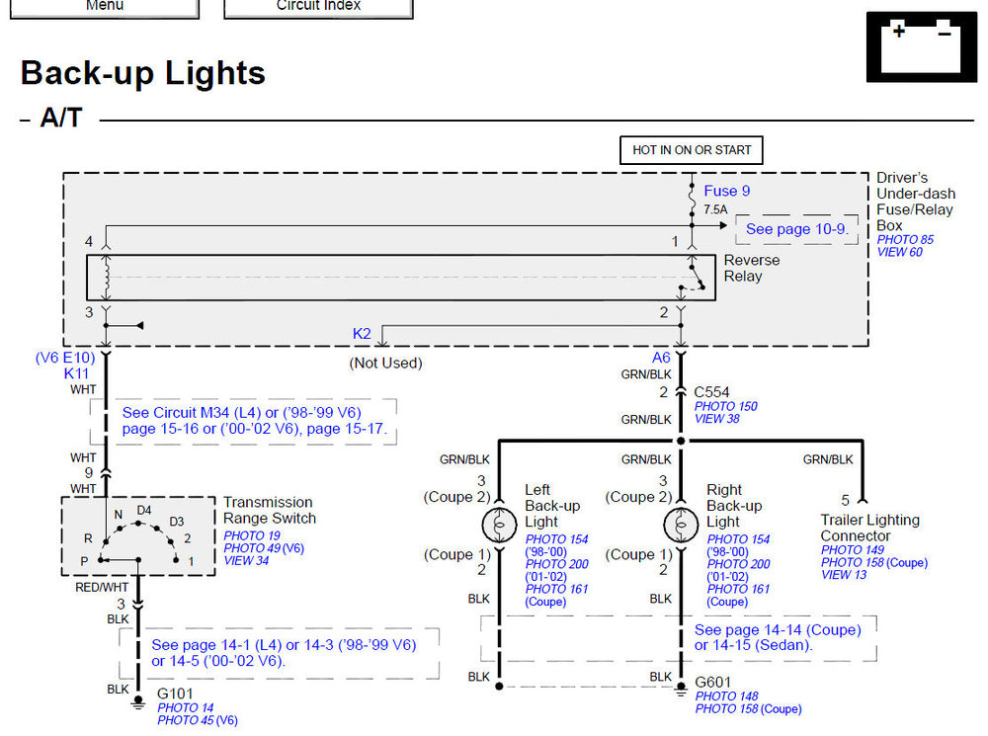The image size is (988, 736).
Task: Open the Menu button
Action: (105, 6)
